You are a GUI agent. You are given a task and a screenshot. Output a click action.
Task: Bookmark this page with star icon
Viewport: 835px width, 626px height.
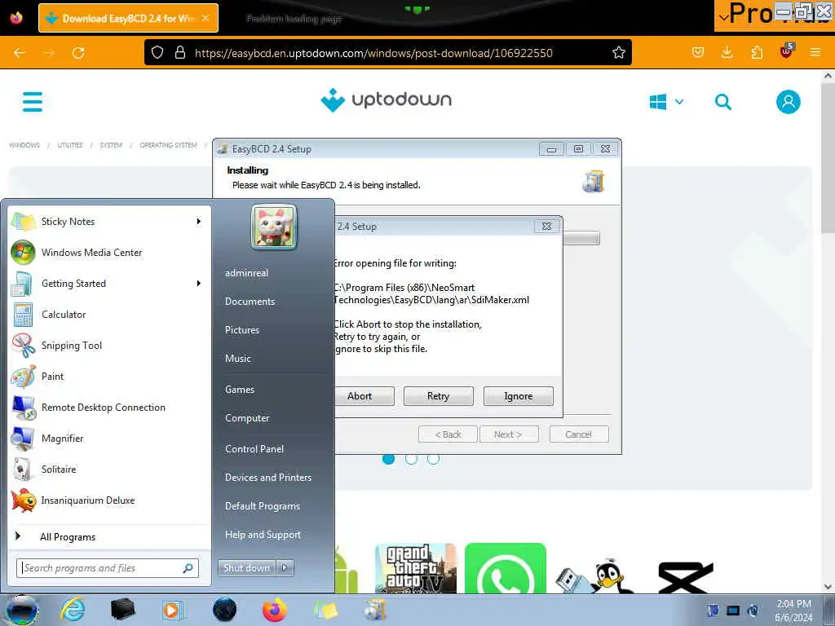pos(618,53)
